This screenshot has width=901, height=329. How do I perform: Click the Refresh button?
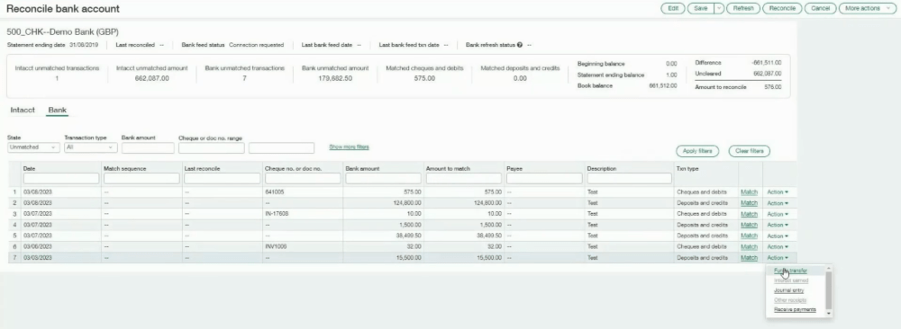coord(743,9)
